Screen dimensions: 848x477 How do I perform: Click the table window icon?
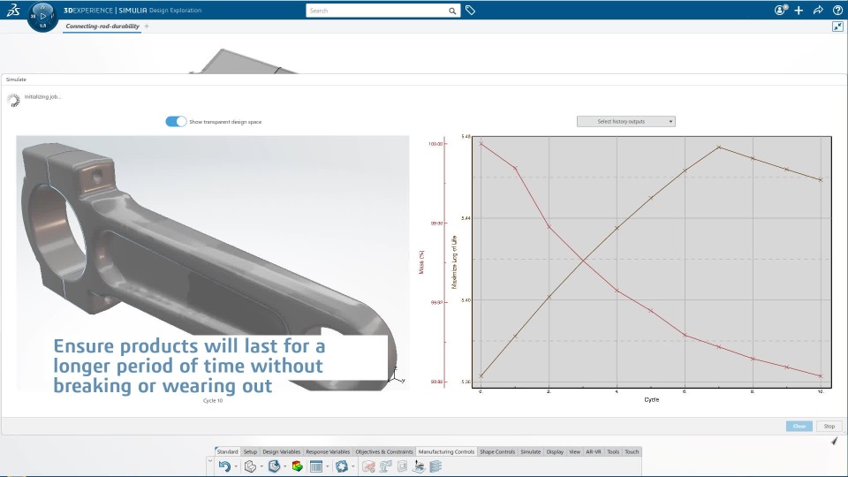(316, 466)
